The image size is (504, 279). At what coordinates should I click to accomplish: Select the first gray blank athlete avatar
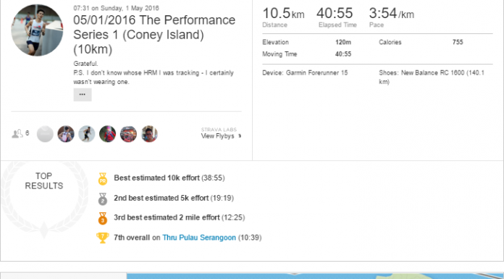tap(45, 134)
